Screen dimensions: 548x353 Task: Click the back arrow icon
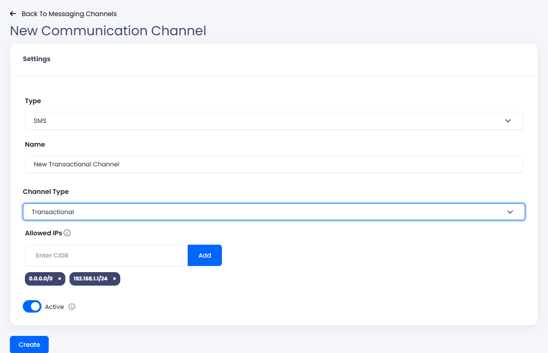pos(13,13)
